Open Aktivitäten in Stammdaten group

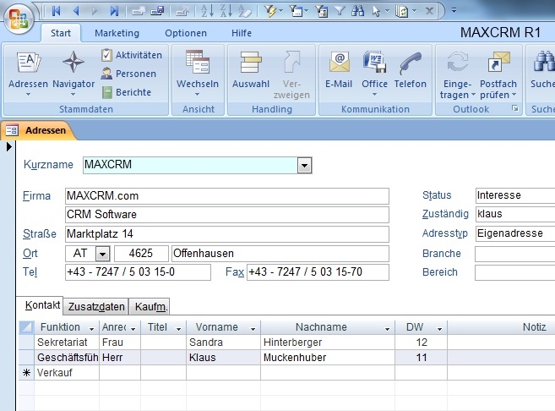(x=132, y=55)
